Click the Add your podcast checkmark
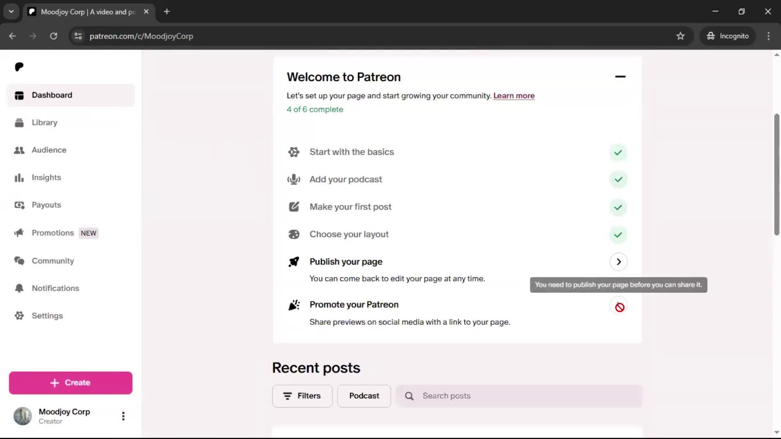The height and width of the screenshot is (439, 781). [x=618, y=180]
